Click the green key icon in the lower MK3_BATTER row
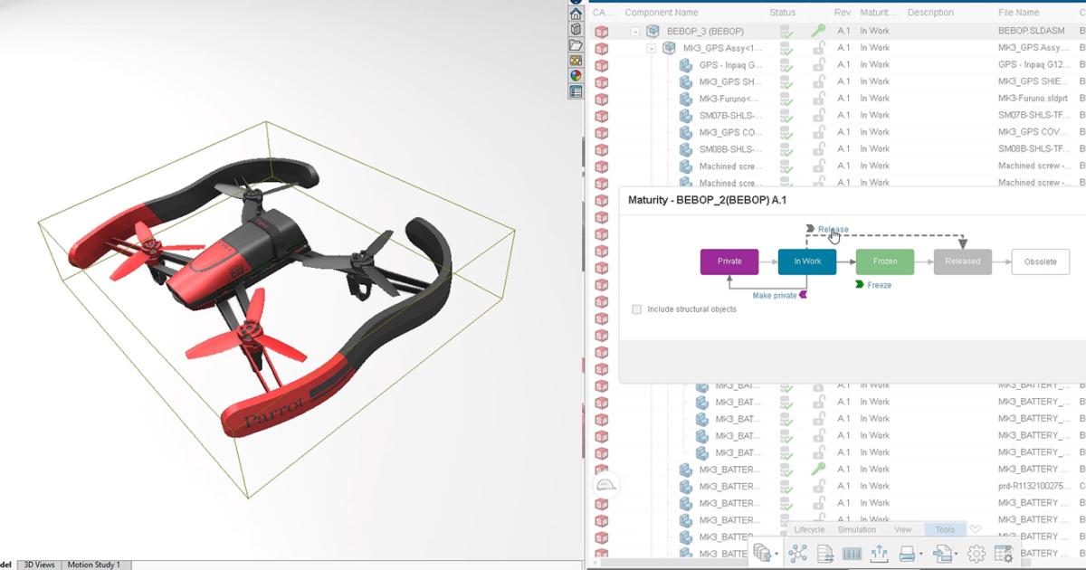This screenshot has height=570, width=1086. point(818,469)
